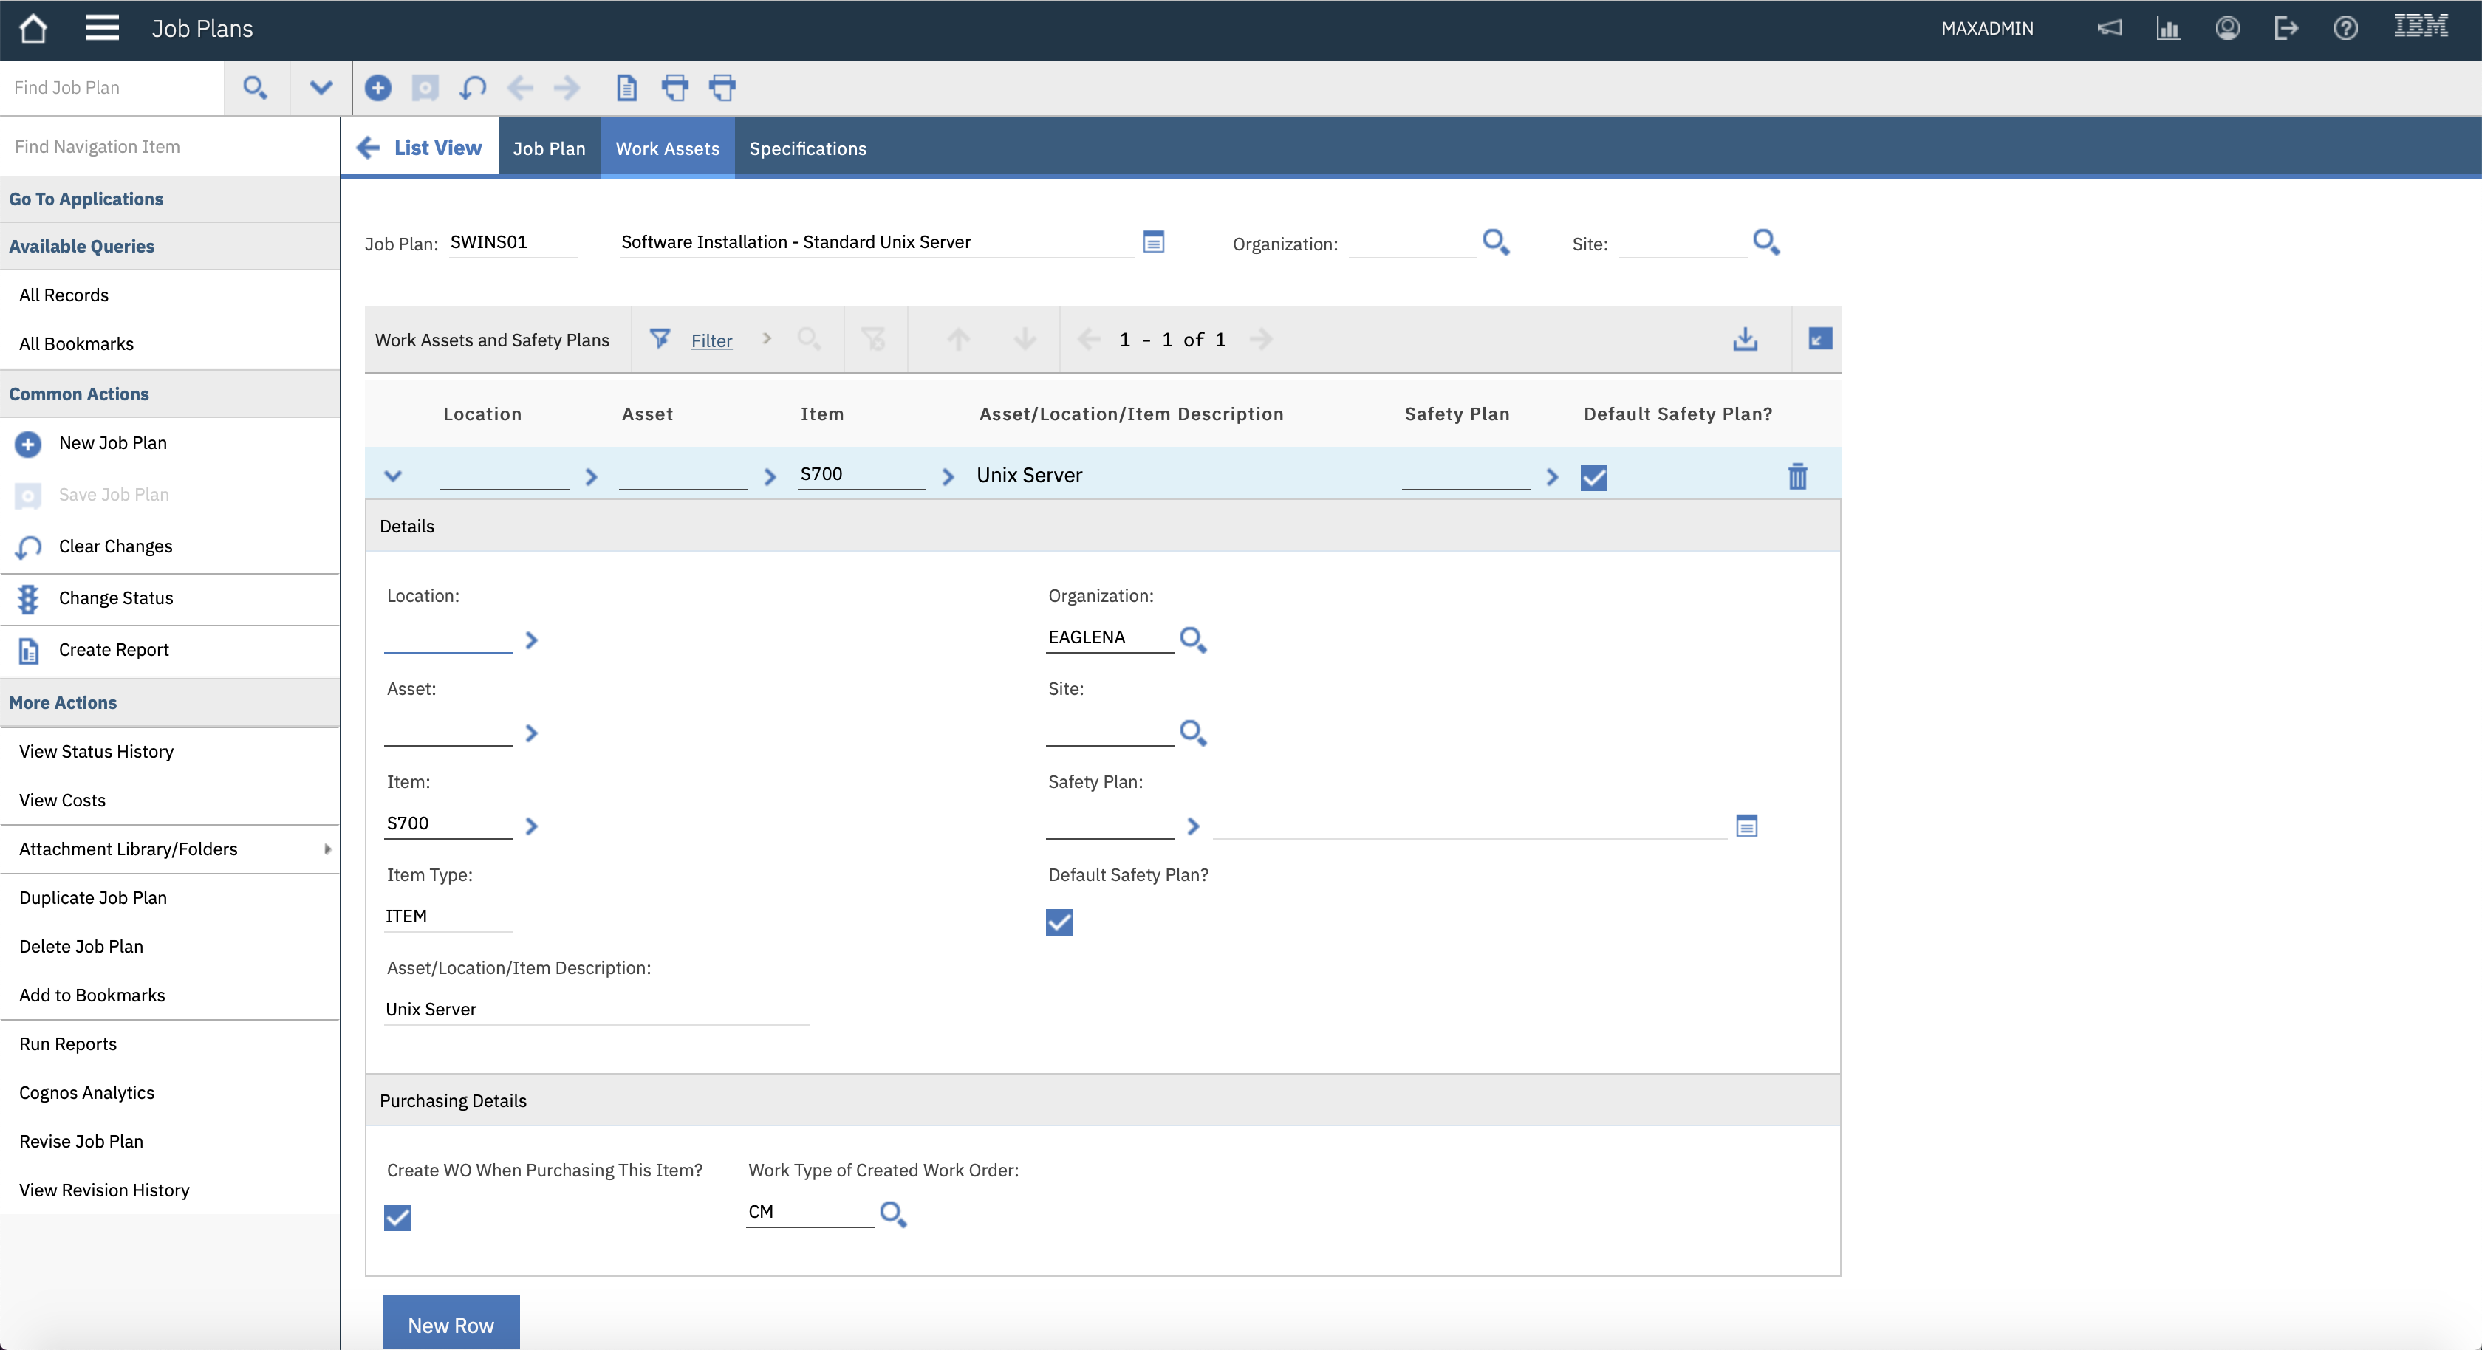Open the Find Job Plan search dropdown arrow

click(321, 88)
